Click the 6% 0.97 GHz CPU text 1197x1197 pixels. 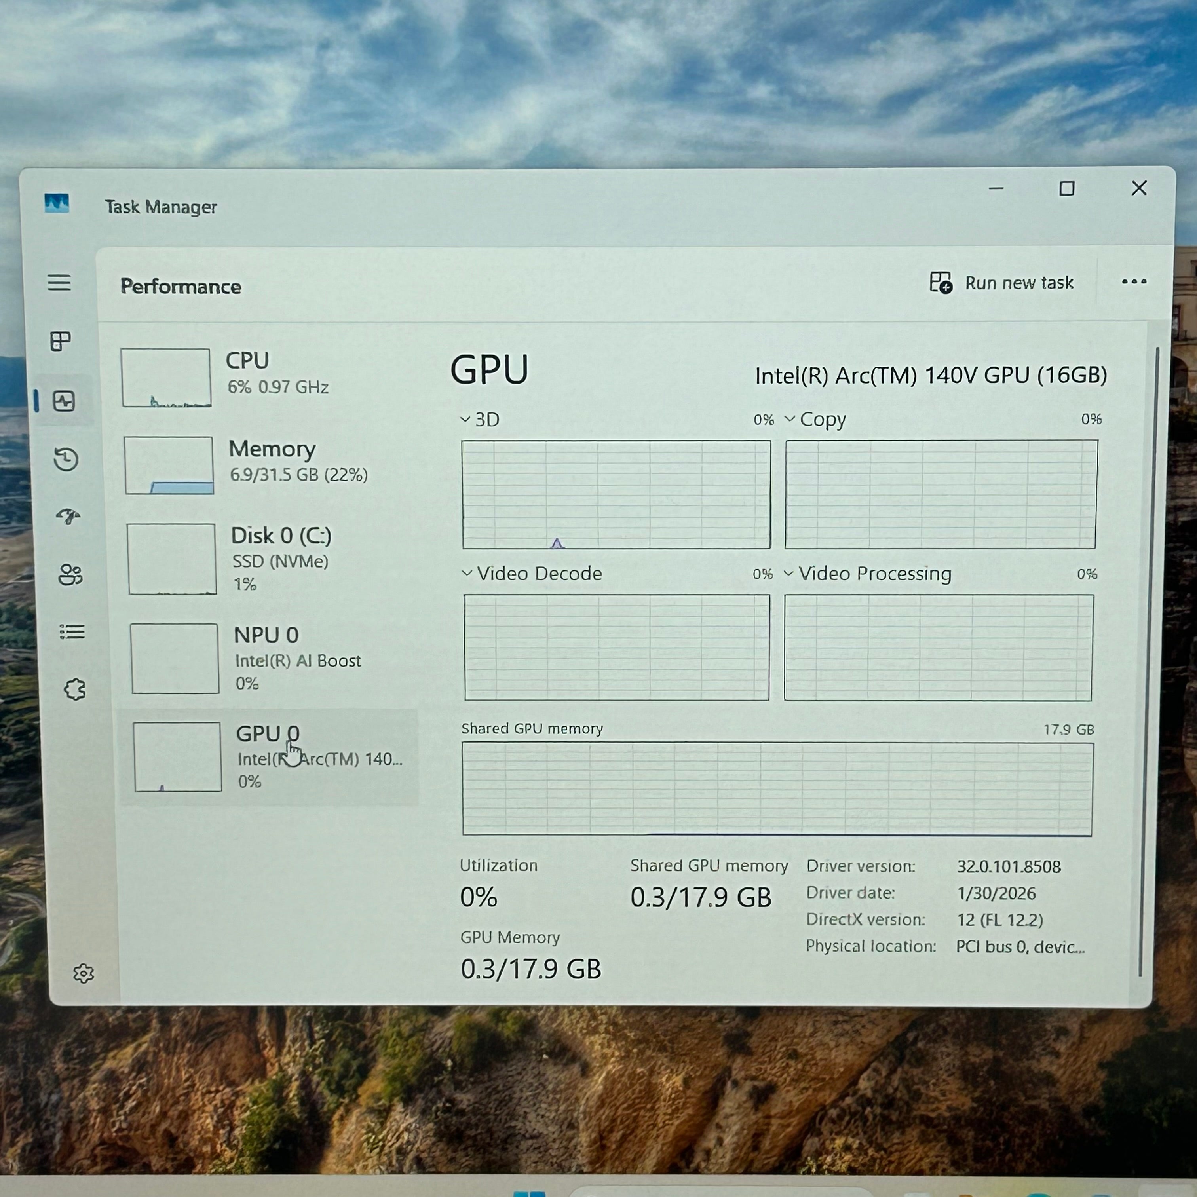(277, 387)
